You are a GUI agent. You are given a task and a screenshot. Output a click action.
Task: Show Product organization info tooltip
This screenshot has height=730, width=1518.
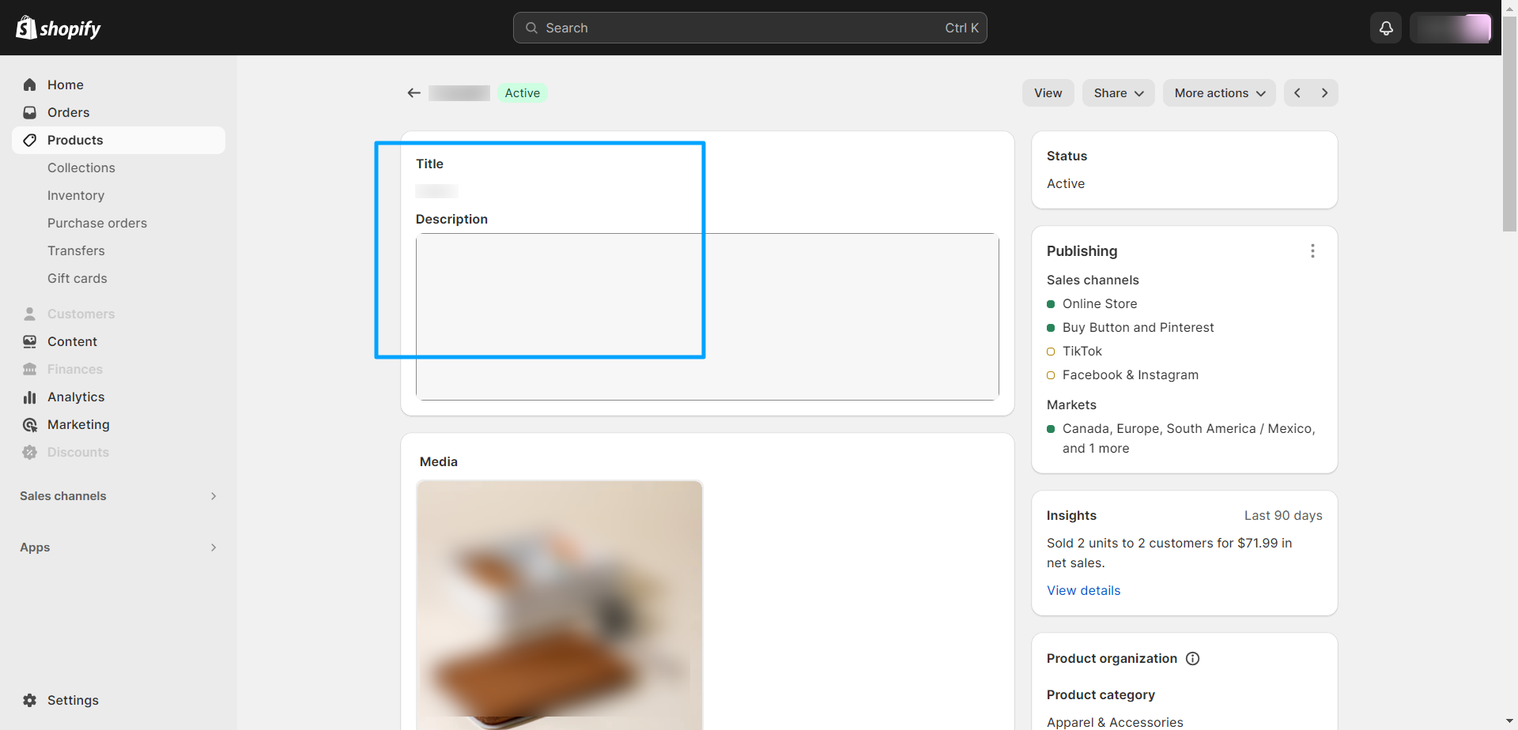click(x=1193, y=659)
